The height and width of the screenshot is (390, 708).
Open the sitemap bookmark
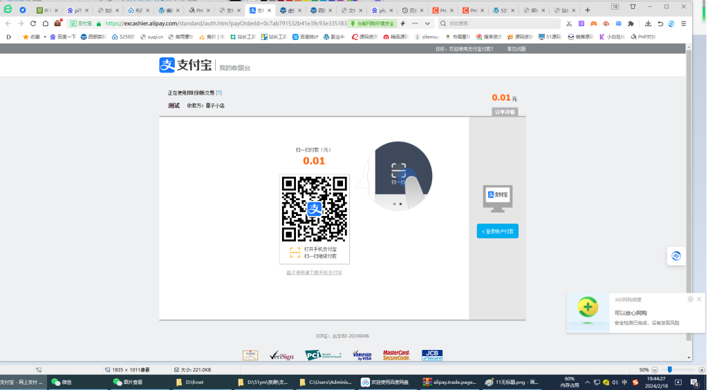coord(427,37)
